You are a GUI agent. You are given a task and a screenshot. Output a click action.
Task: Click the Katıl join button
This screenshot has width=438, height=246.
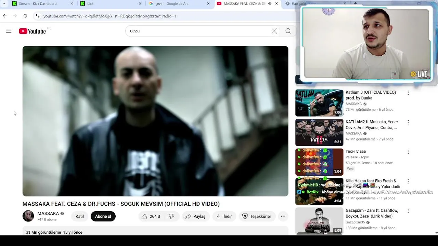pos(79,216)
